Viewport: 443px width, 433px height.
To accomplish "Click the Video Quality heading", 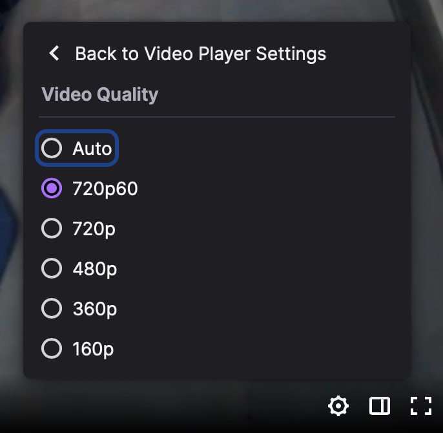I will 100,94.
